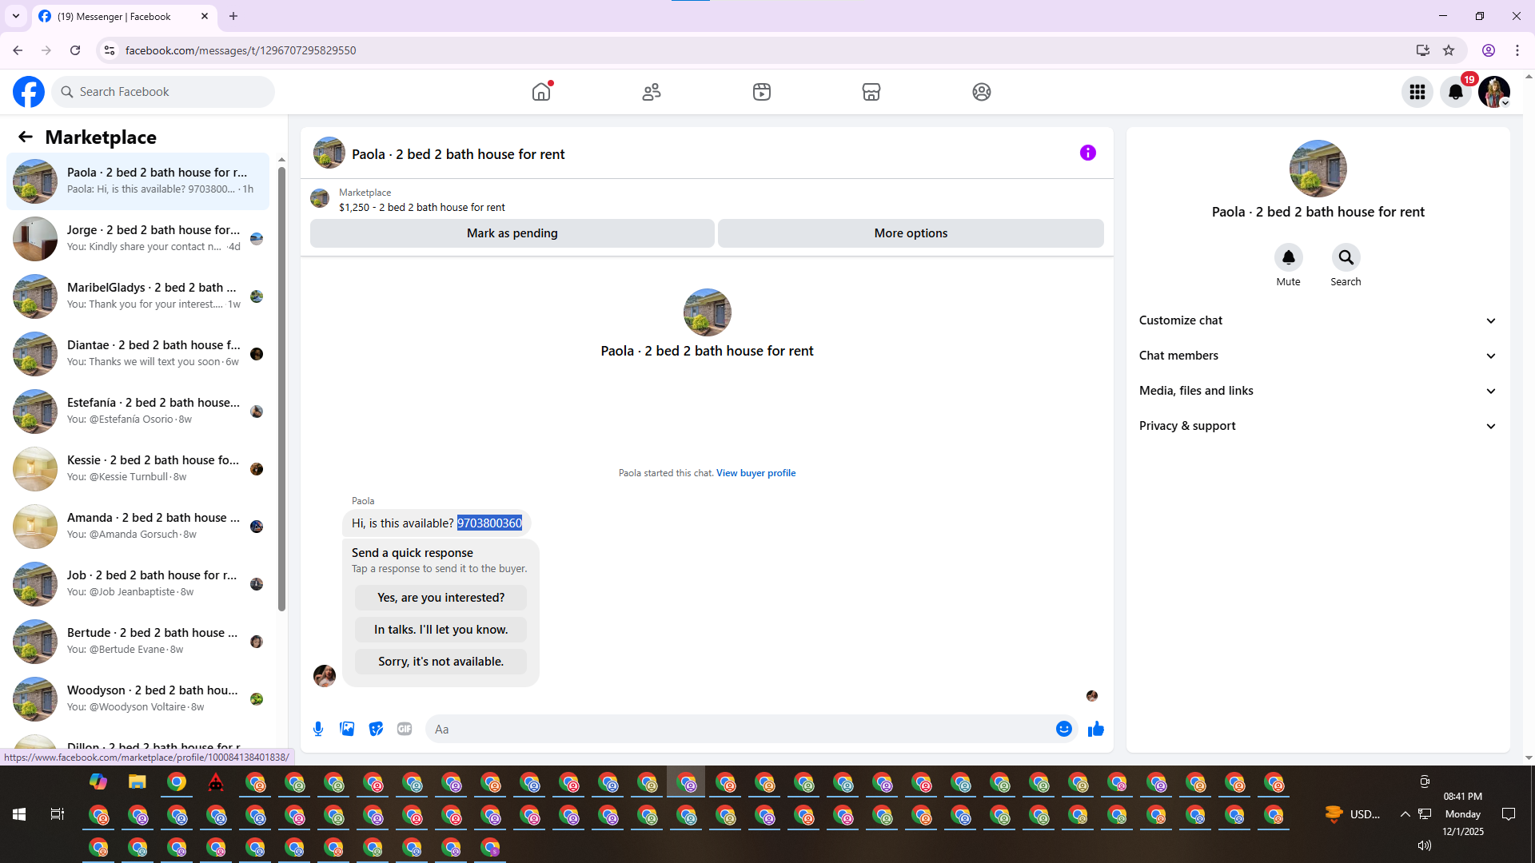Screen dimensions: 1535x863
Task: Expand Media, files and links section
Action: coord(1318,391)
